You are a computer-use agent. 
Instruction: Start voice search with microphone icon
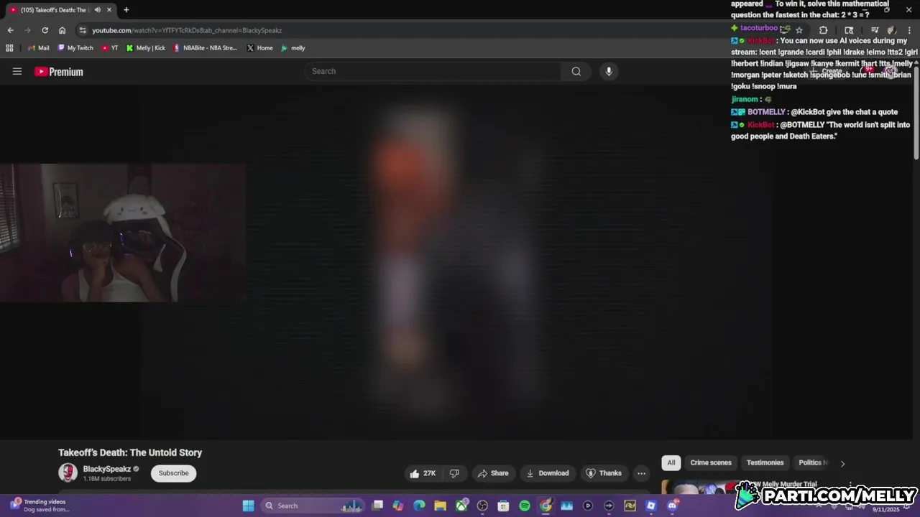pyautogui.click(x=609, y=71)
